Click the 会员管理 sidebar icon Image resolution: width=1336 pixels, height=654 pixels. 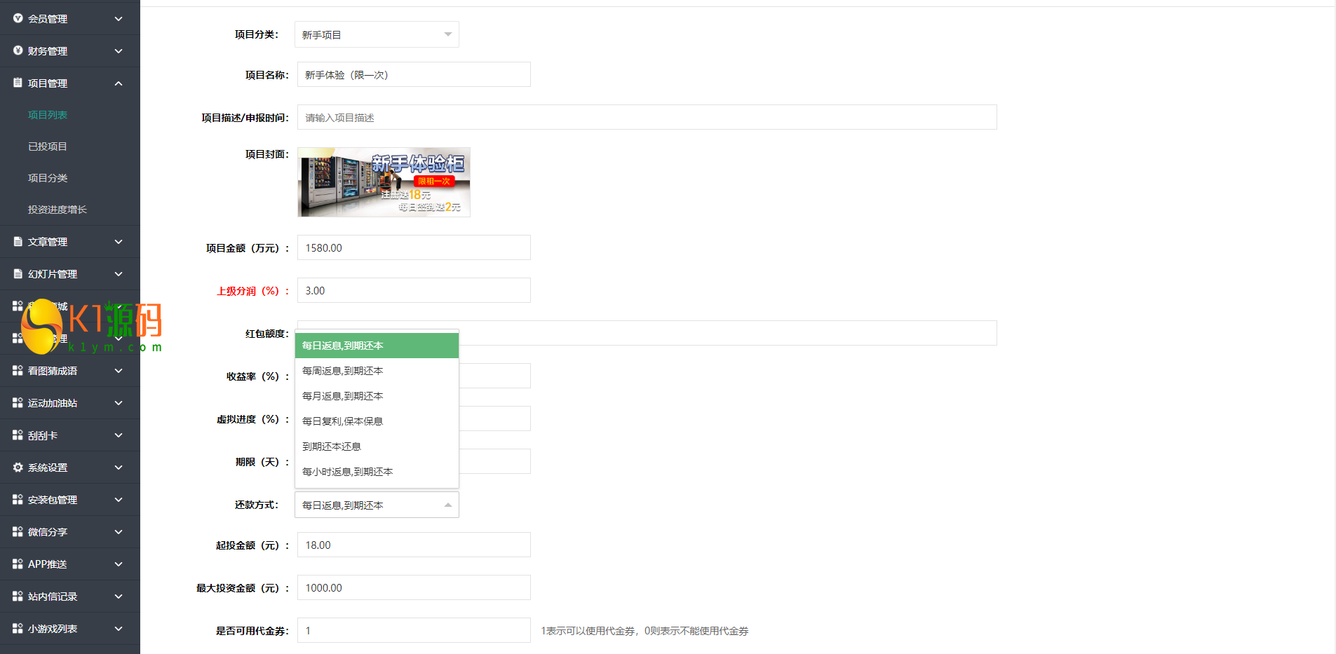pyautogui.click(x=18, y=18)
